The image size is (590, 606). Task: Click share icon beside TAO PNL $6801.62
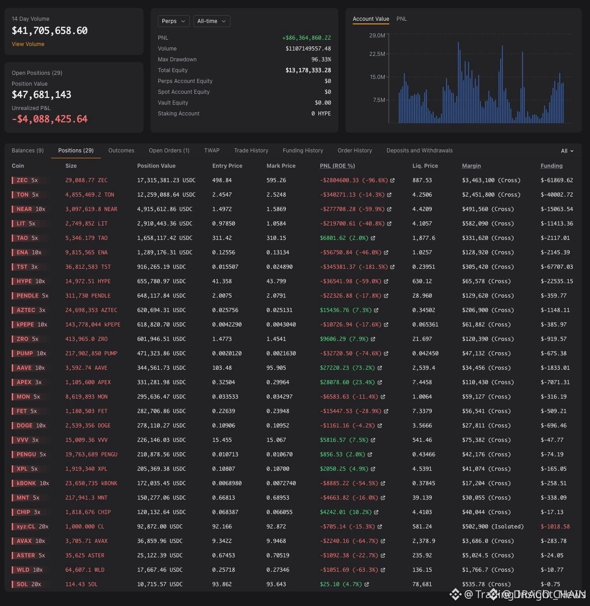tap(373, 238)
